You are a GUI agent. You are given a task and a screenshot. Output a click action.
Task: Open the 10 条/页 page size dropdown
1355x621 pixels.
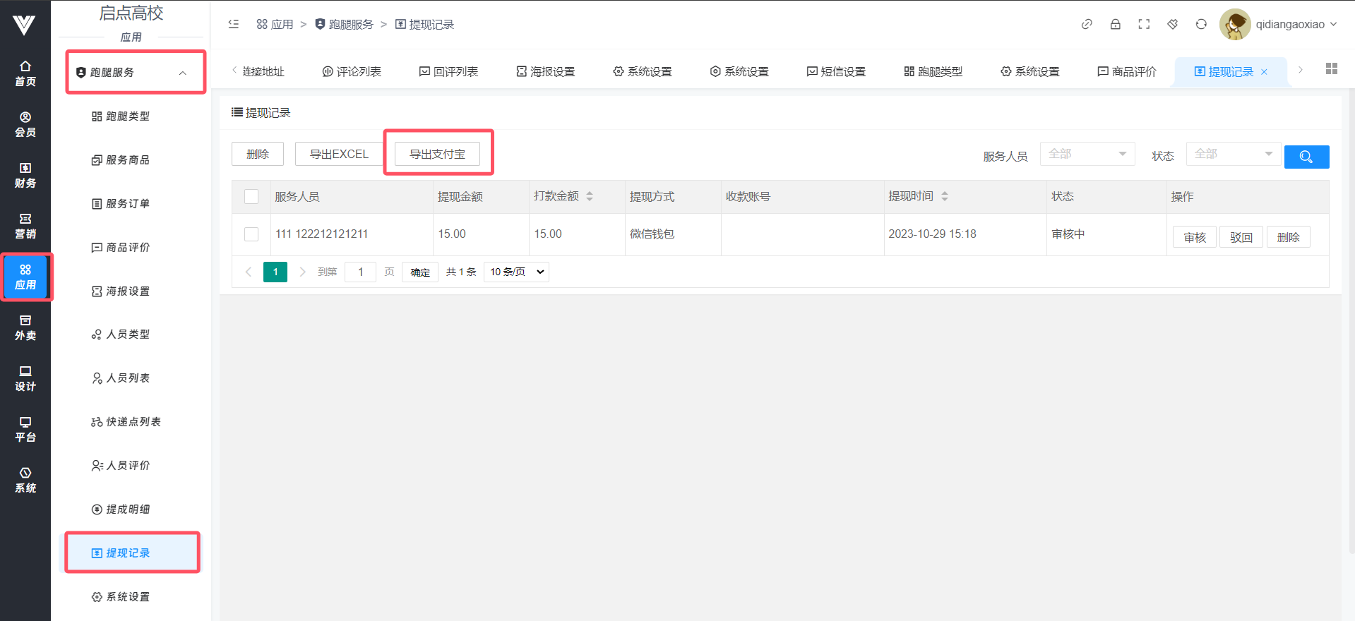[x=516, y=272]
